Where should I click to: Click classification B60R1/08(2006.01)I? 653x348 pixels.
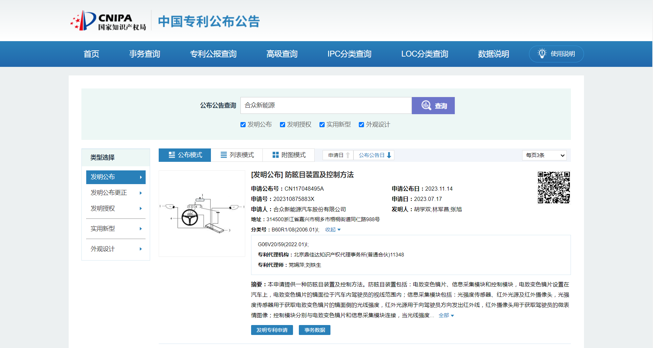point(295,230)
